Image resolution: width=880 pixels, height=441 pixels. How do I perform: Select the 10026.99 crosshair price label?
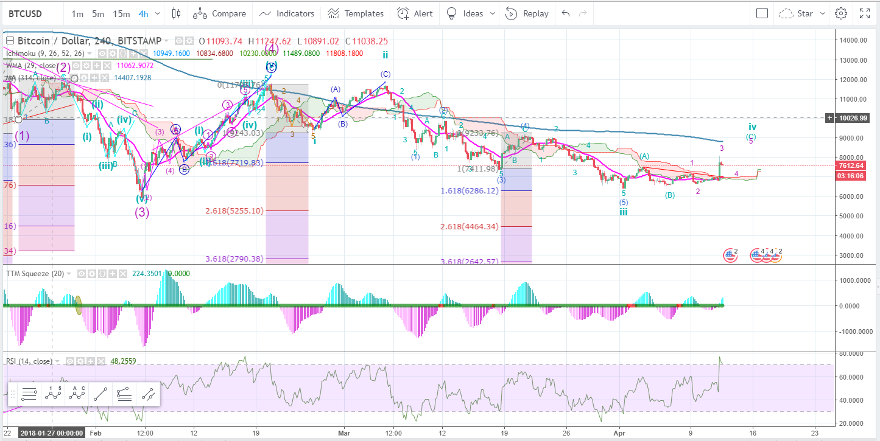851,117
